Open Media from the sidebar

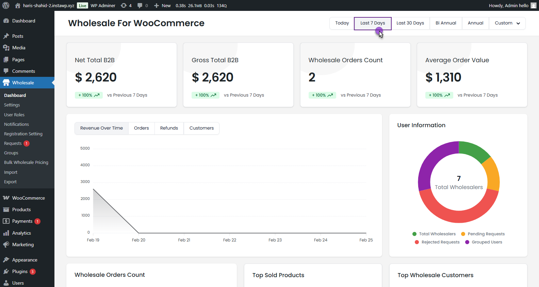pos(19,48)
